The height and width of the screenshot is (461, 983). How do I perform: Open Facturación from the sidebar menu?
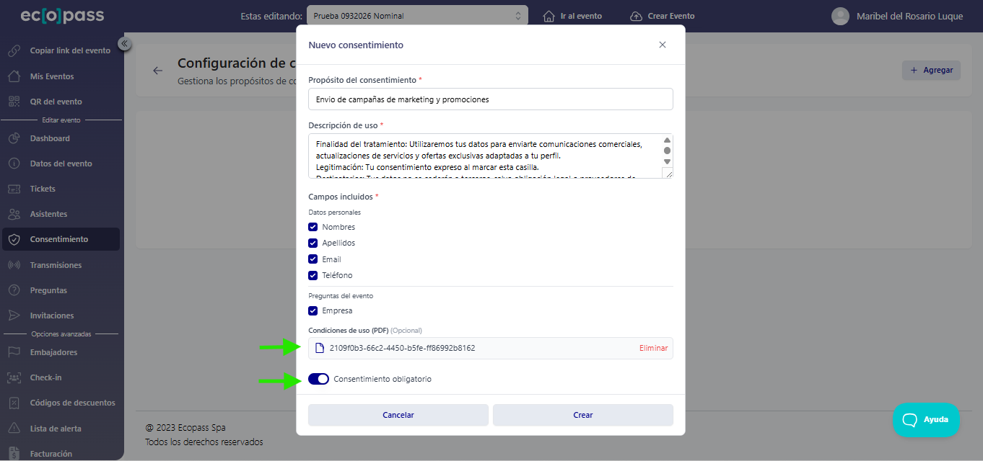pos(15,453)
